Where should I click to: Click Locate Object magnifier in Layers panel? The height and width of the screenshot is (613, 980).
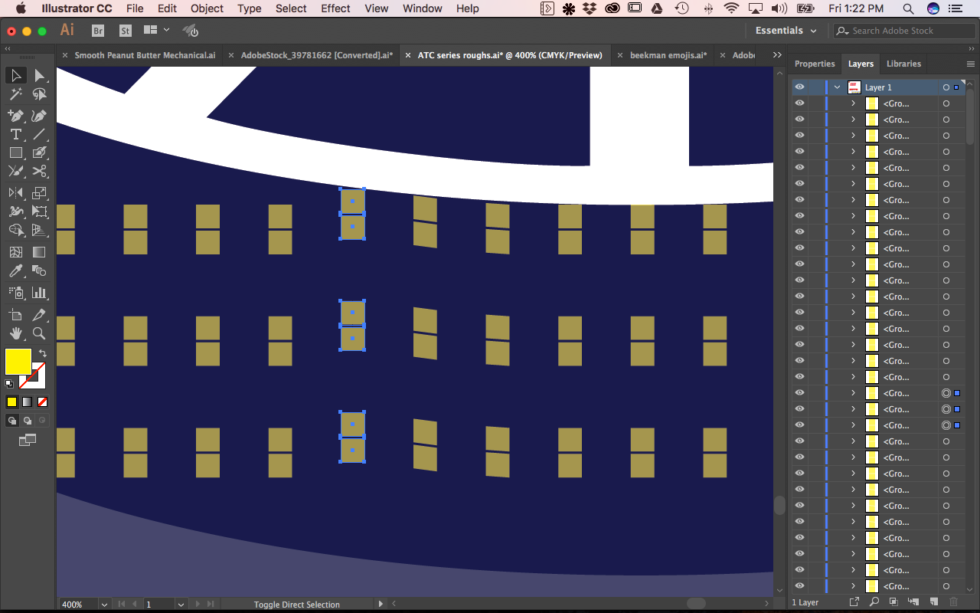[x=874, y=602]
